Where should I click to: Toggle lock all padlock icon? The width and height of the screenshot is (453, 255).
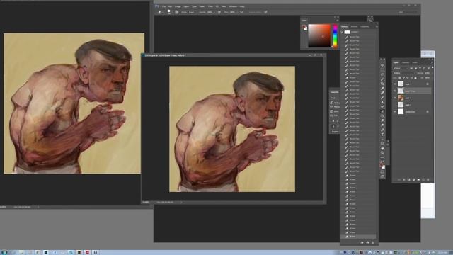[415, 78]
